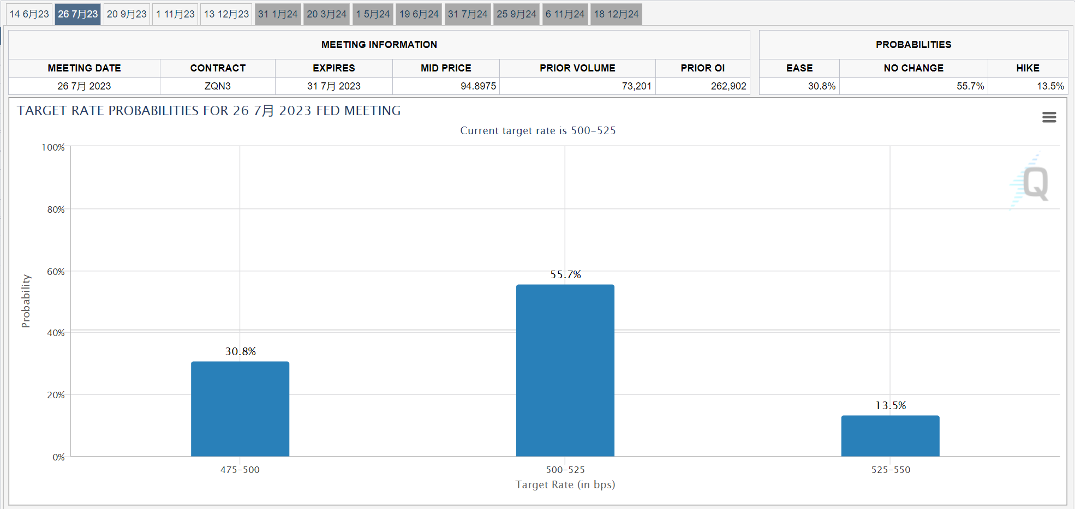The image size is (1075, 509).
Task: Open the 19 6月24 meeting tab
Action: 419,14
